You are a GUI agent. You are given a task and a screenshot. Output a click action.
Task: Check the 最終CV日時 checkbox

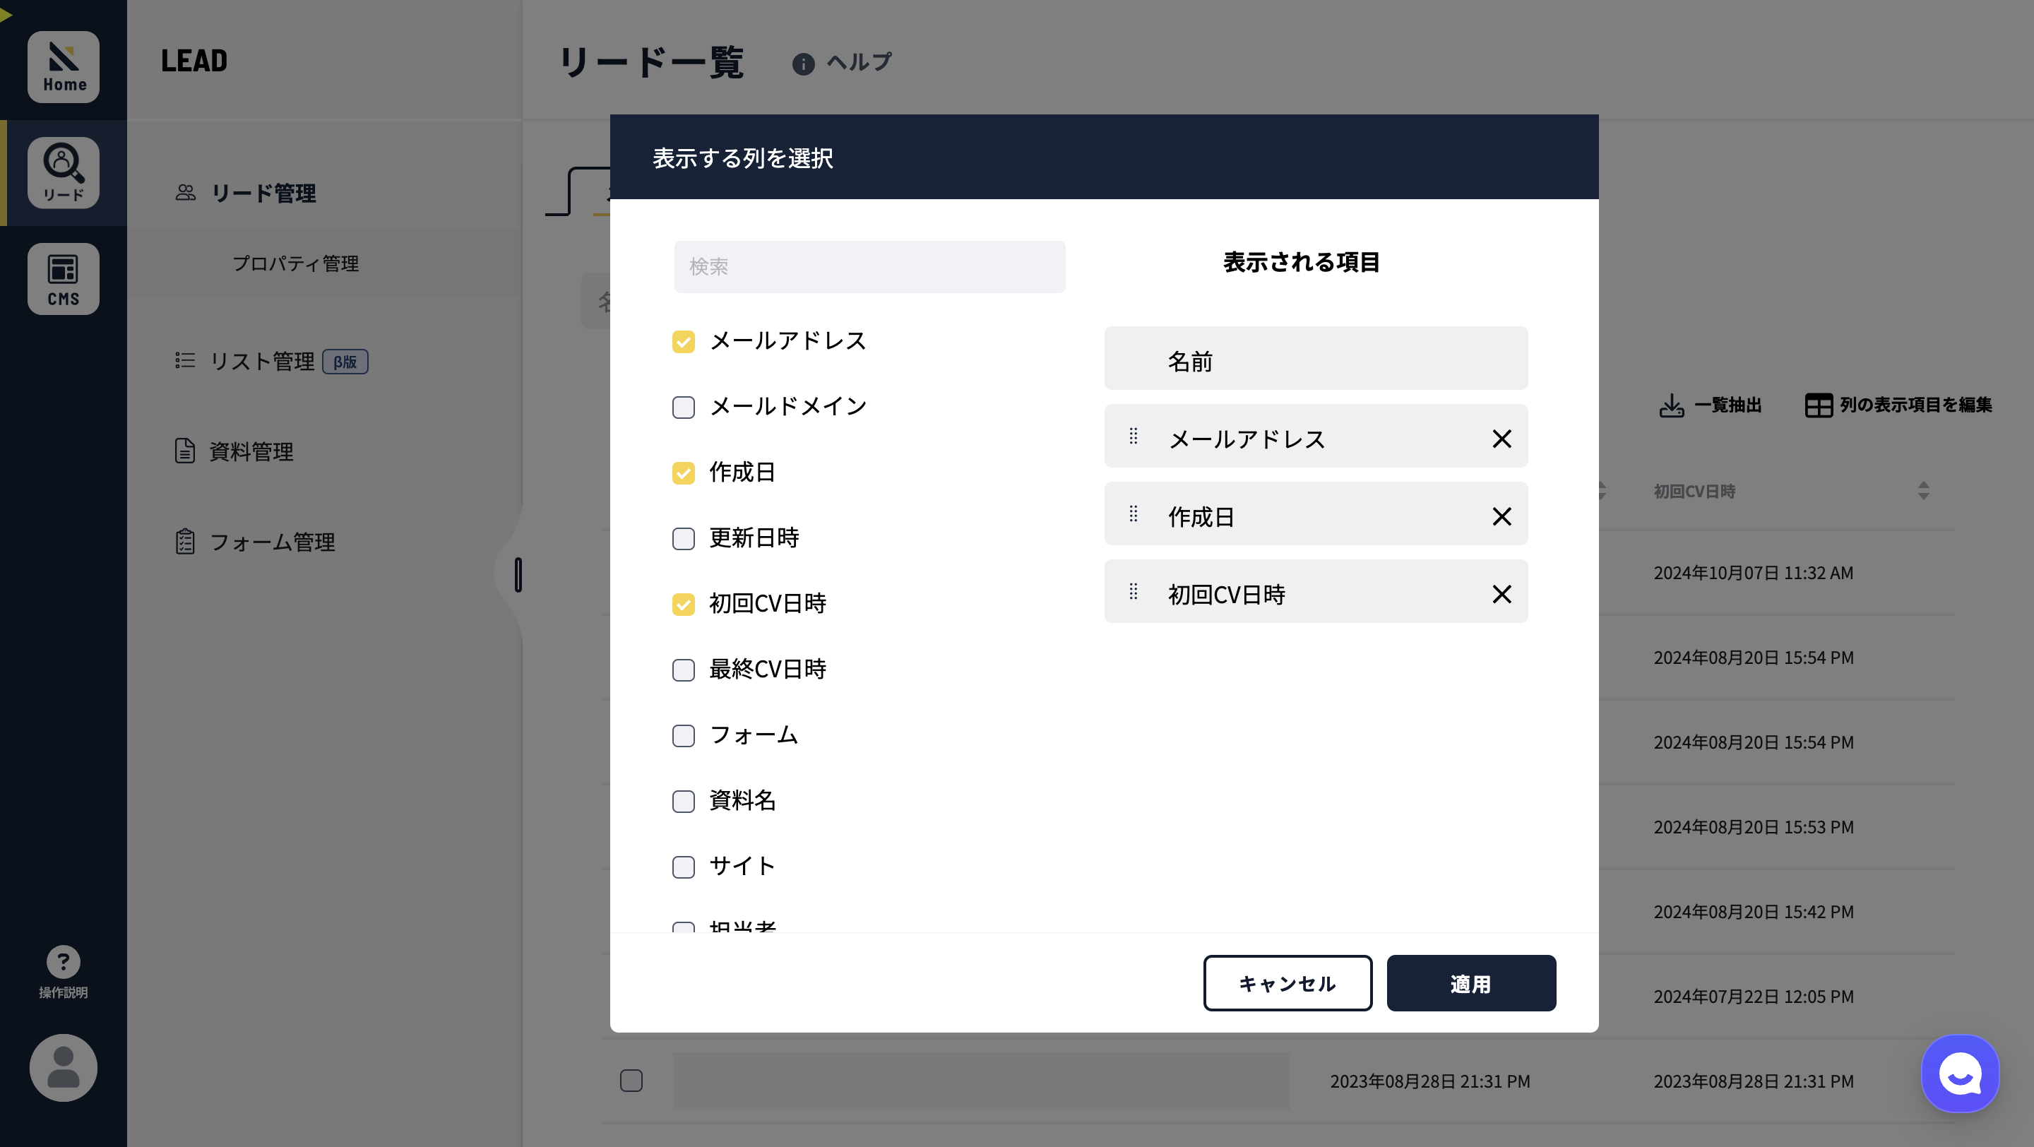[684, 670]
